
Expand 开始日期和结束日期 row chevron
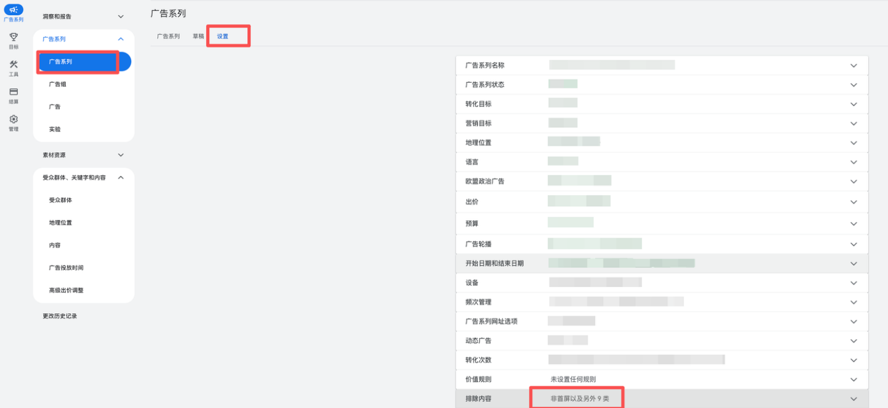[x=854, y=264]
